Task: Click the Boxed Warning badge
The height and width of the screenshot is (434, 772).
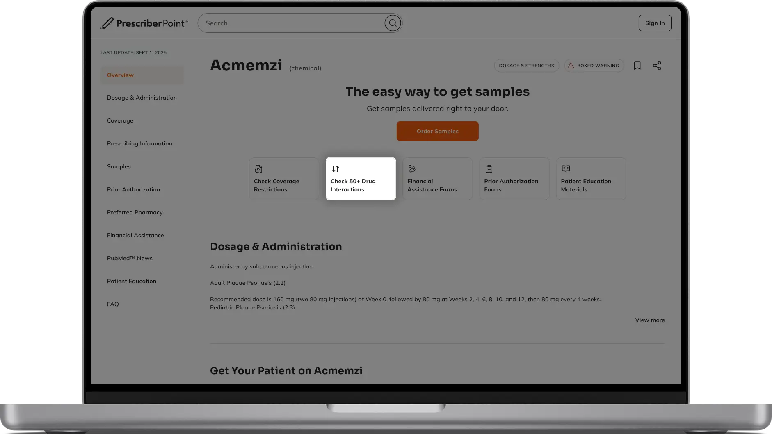Action: point(594,66)
